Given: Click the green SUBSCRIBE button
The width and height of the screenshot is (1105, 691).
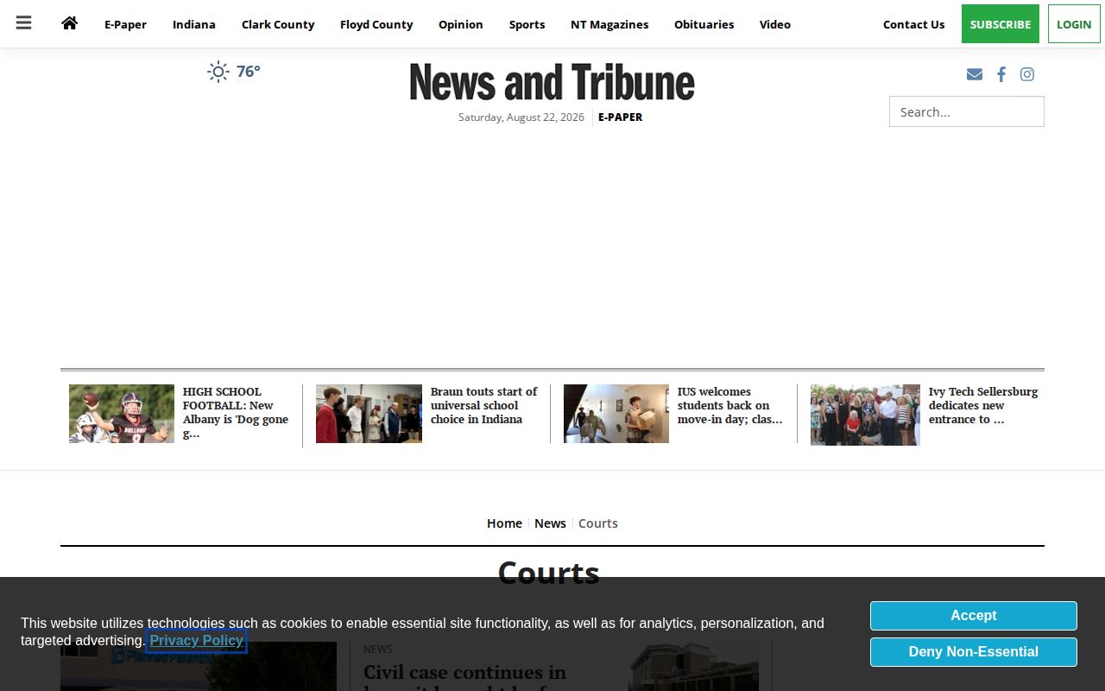Looking at the screenshot, I should pyautogui.click(x=1001, y=24).
